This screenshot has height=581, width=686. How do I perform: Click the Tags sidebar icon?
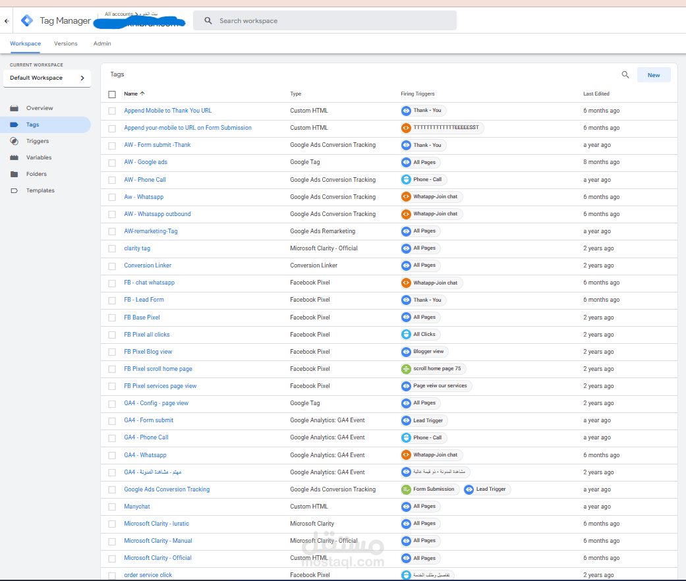click(14, 124)
